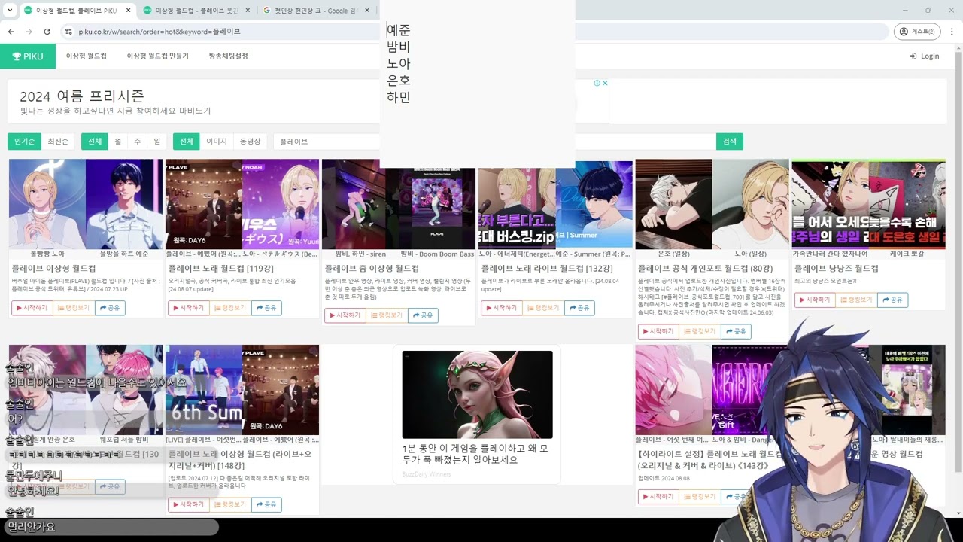Start 플레이브 이상형 월드컵 with 시작하기
The width and height of the screenshot is (963, 542).
pyautogui.click(x=32, y=308)
